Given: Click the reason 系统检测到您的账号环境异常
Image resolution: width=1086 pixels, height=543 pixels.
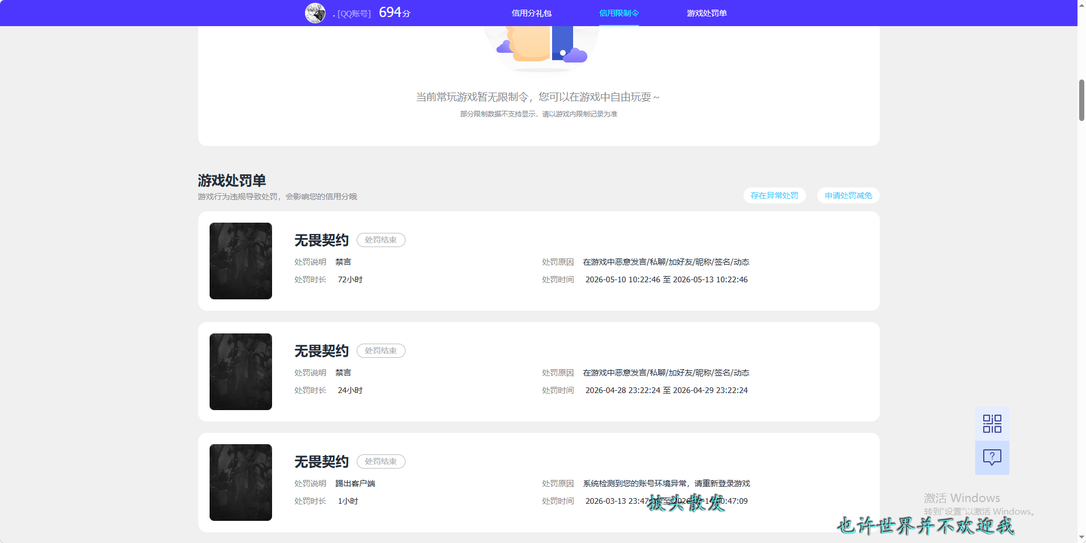Looking at the screenshot, I should [666, 483].
